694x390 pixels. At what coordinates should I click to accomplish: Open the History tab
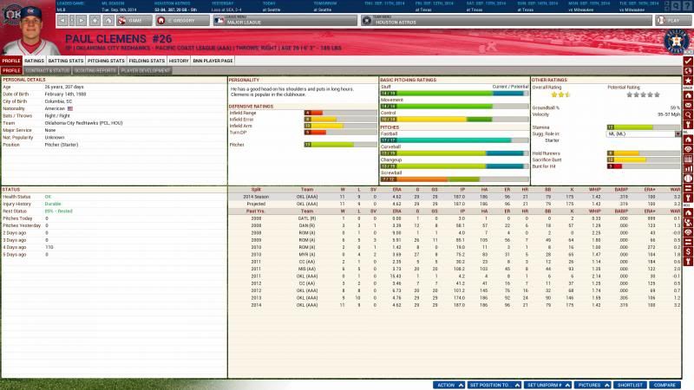[x=179, y=61]
